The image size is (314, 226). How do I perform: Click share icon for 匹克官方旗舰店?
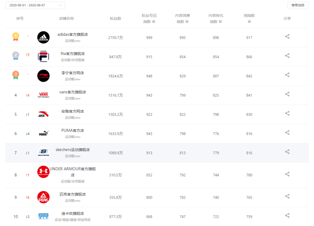[x=287, y=196]
